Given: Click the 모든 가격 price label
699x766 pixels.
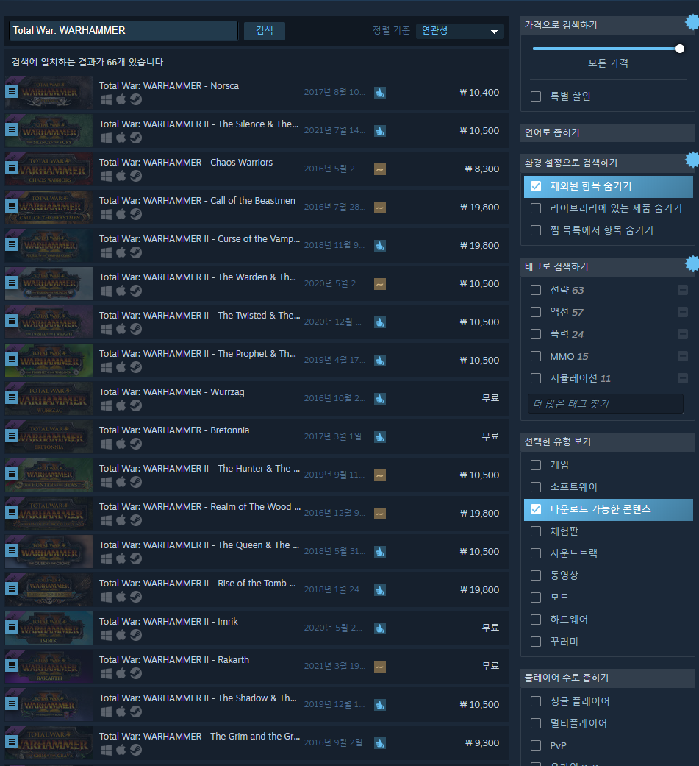Looking at the screenshot, I should pyautogui.click(x=608, y=63).
